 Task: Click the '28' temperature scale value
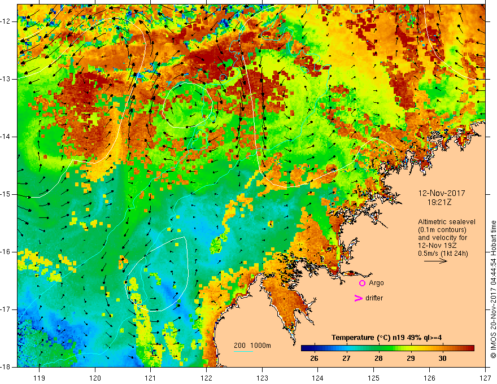coord(378,359)
